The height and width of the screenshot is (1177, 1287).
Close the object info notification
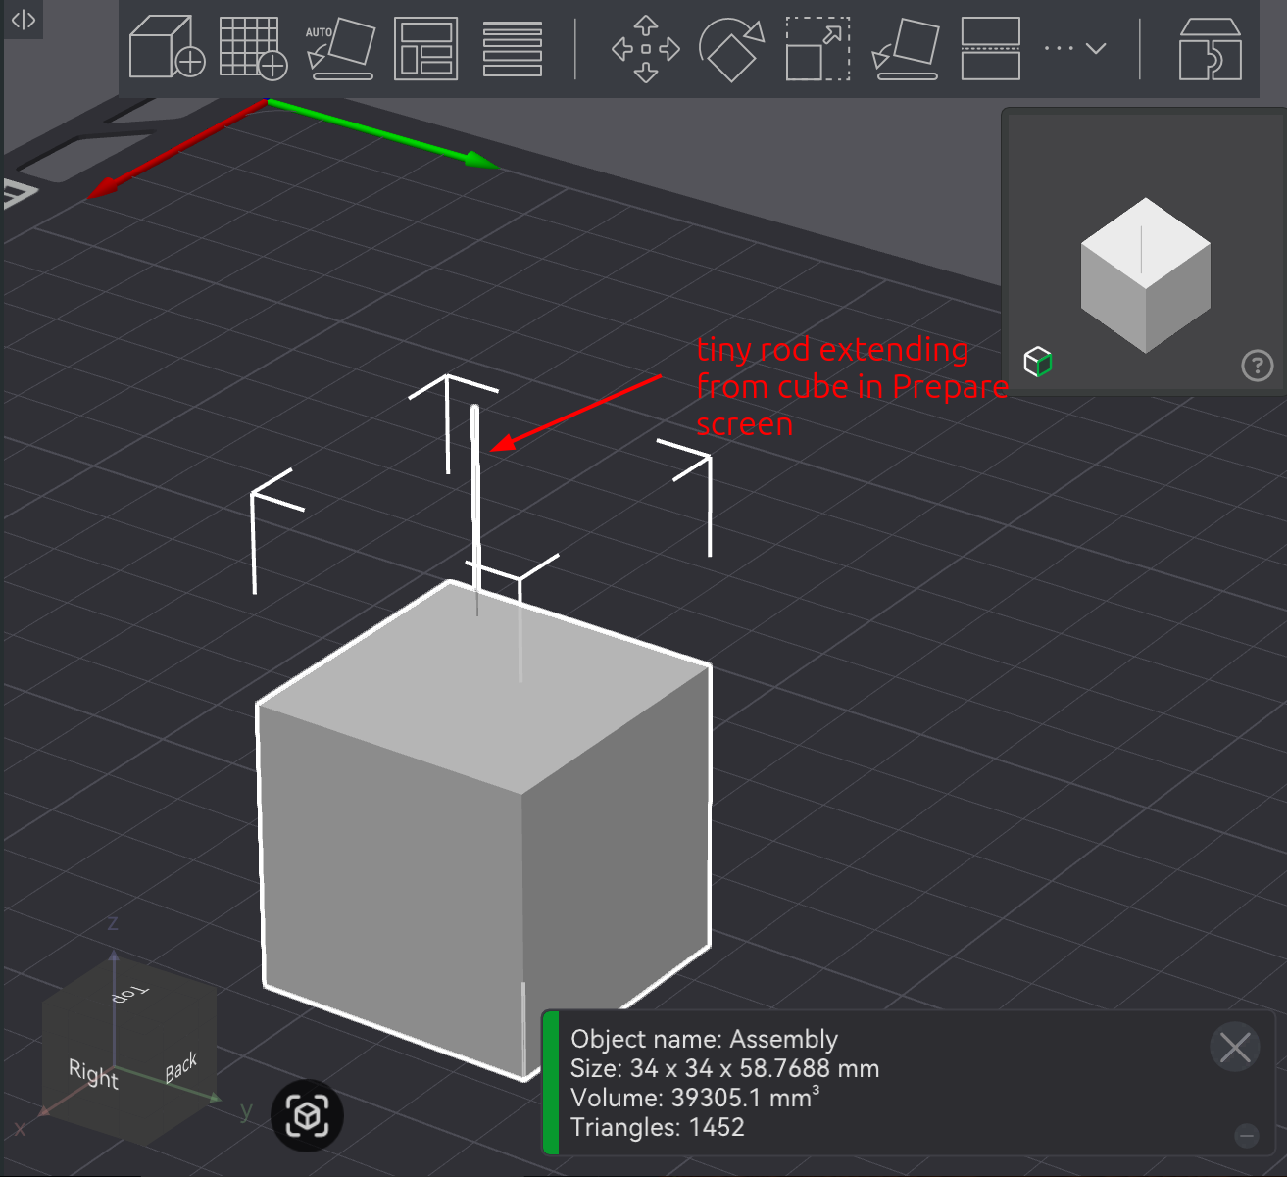pos(1235,1047)
